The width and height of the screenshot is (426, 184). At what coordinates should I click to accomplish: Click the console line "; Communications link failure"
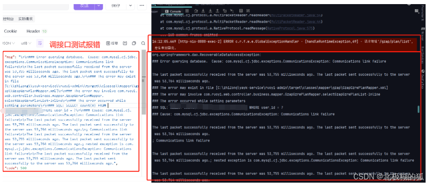[181, 141]
